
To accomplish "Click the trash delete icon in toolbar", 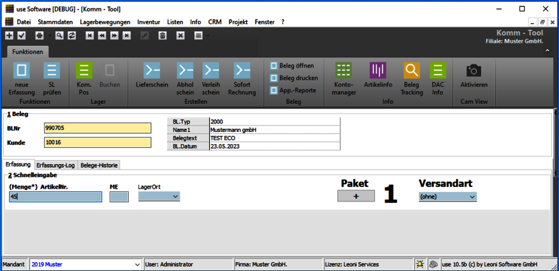I will point(163,36).
